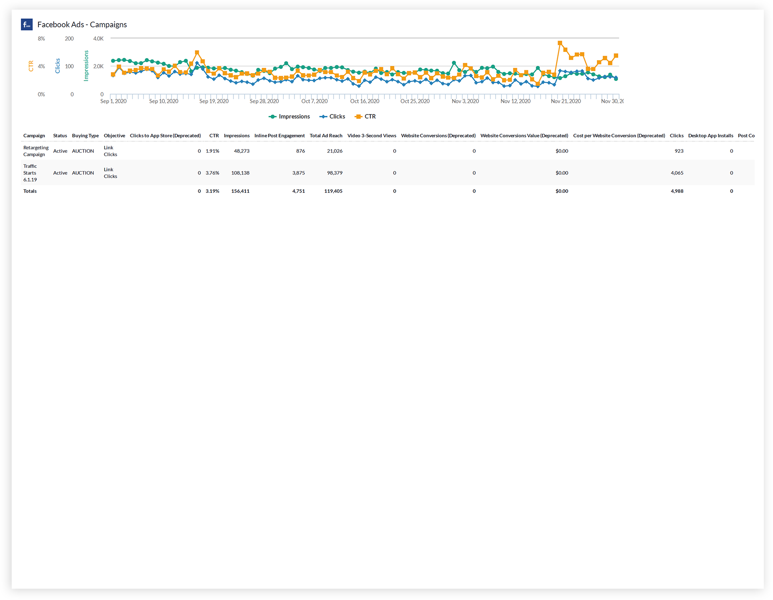Select the Objective column header
The width and height of the screenshot is (773, 600).
114,136
